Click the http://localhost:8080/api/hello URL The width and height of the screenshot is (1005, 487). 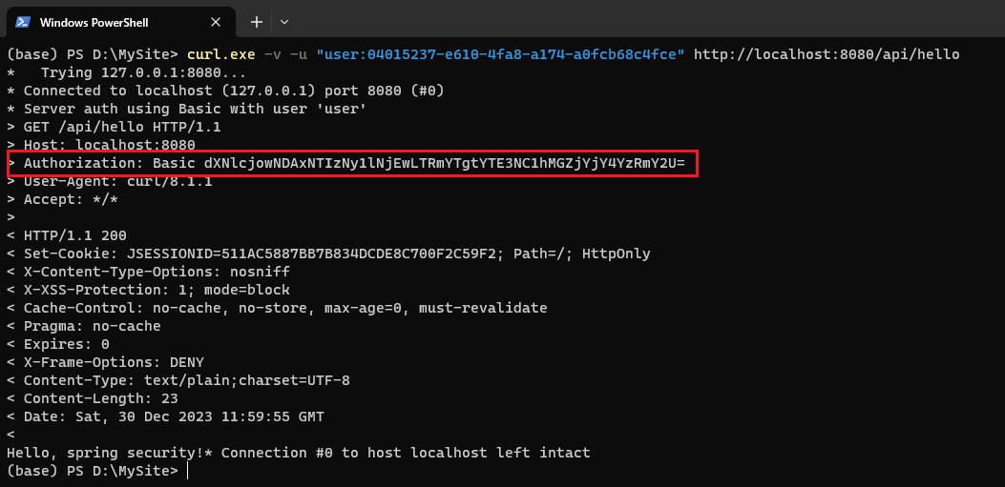827,54
